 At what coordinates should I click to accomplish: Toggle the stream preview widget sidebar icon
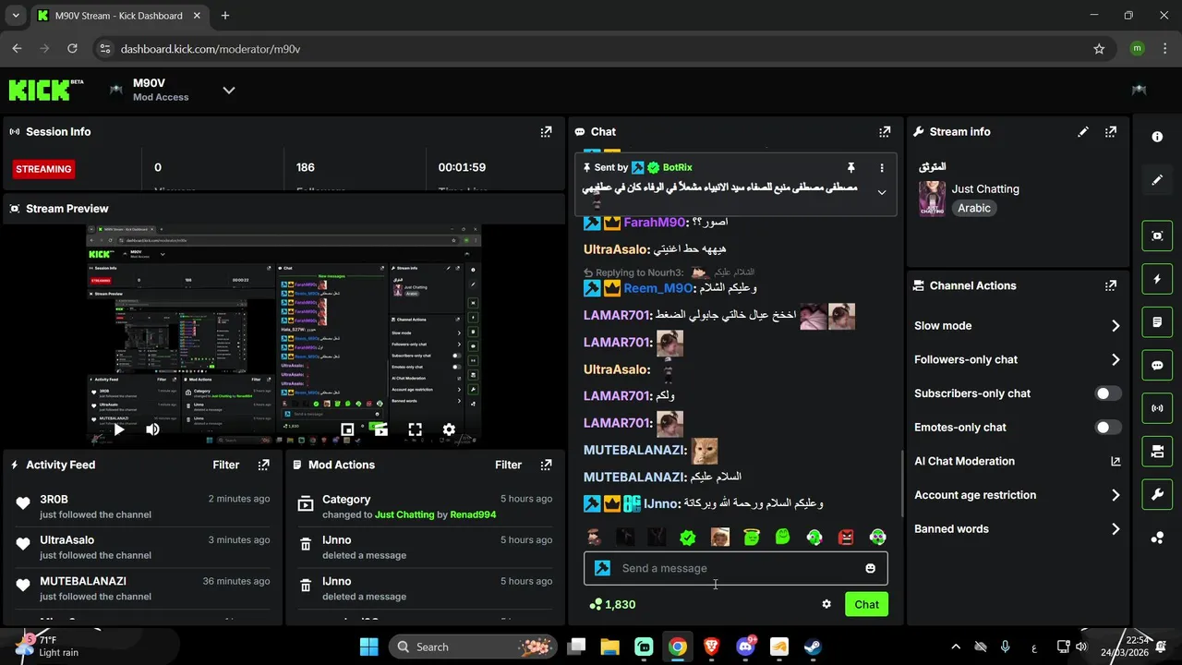pos(1157,236)
